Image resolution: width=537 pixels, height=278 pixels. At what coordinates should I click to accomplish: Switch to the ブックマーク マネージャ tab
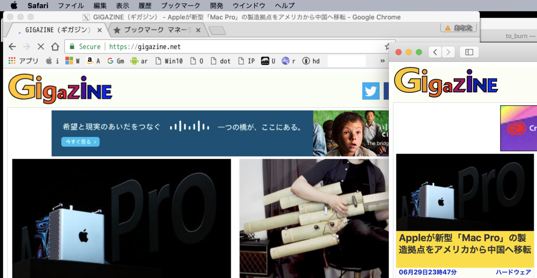(158, 30)
